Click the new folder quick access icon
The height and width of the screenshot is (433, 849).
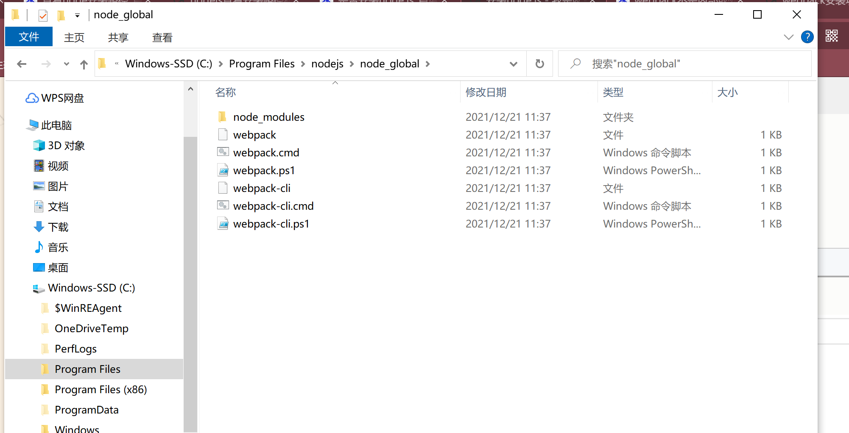point(61,16)
